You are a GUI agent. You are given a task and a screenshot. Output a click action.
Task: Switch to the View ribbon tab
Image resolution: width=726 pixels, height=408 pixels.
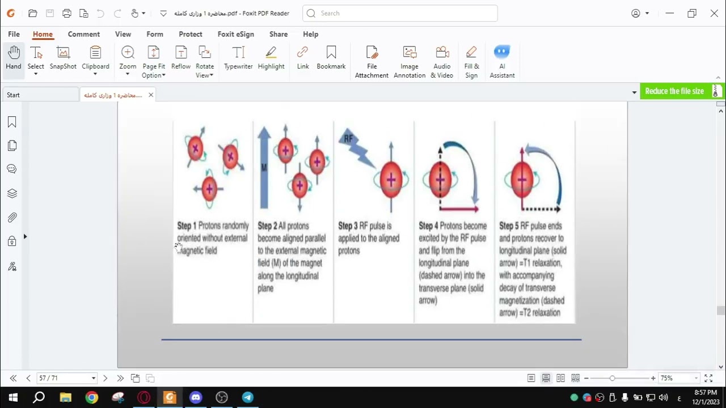click(123, 35)
